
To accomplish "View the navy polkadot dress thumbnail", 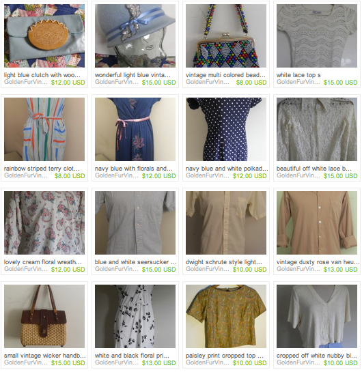I will coord(226,129).
